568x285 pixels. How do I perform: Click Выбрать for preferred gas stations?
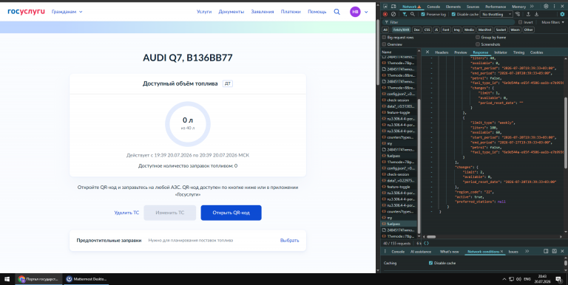289,241
